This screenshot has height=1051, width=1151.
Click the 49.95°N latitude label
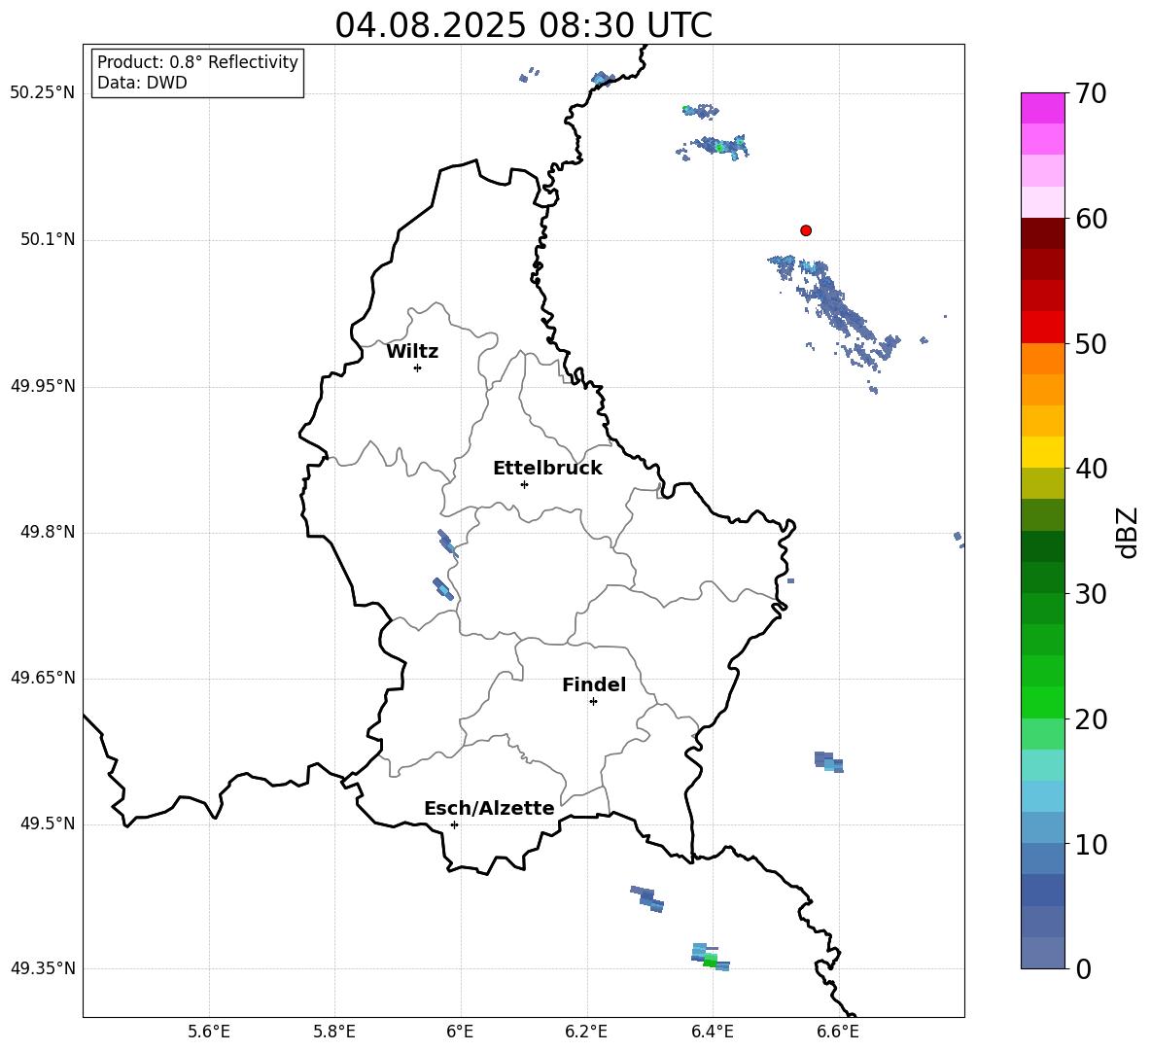tap(43, 386)
